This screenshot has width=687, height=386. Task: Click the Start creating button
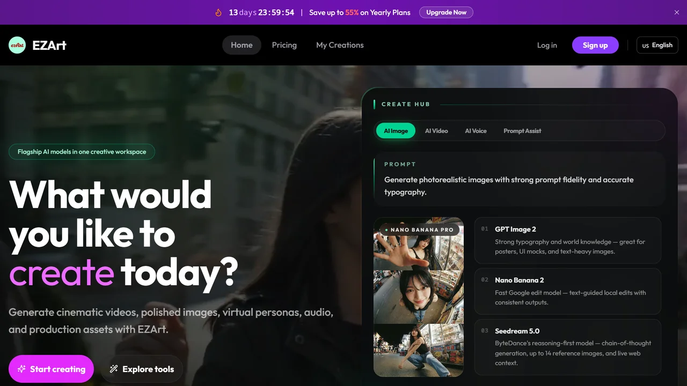pyautogui.click(x=51, y=369)
